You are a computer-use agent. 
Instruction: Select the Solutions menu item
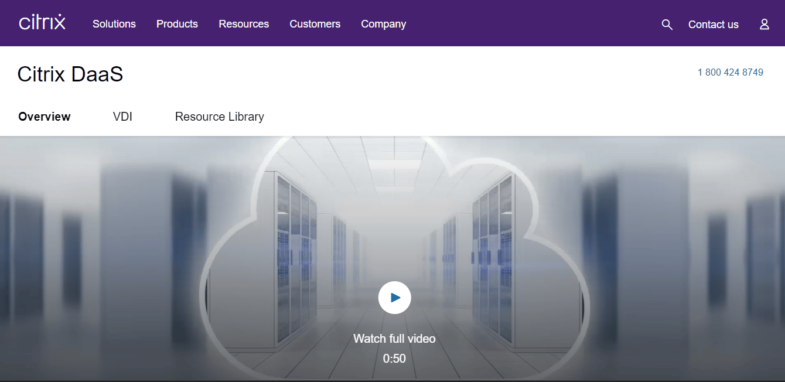coord(114,24)
